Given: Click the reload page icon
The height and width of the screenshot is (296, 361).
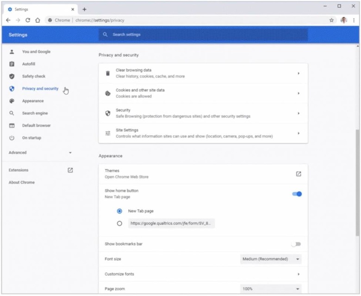Looking at the screenshot, I should coord(28,20).
